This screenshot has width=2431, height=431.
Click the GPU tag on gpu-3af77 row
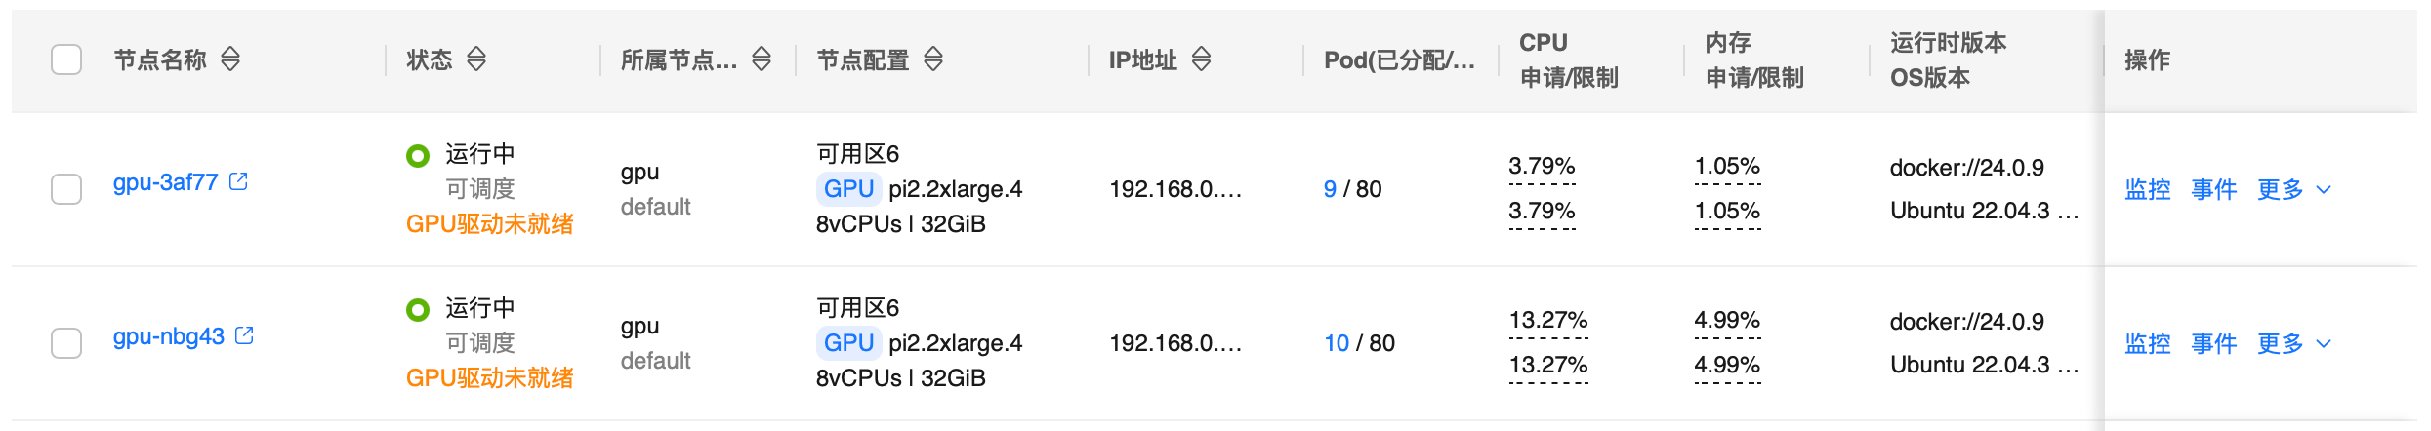(x=847, y=188)
